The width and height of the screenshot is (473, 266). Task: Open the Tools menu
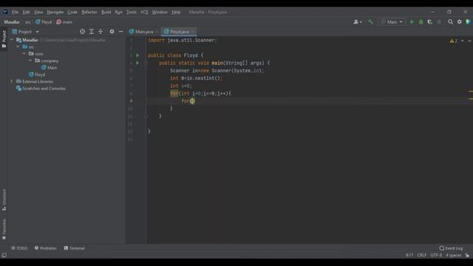pyautogui.click(x=132, y=12)
